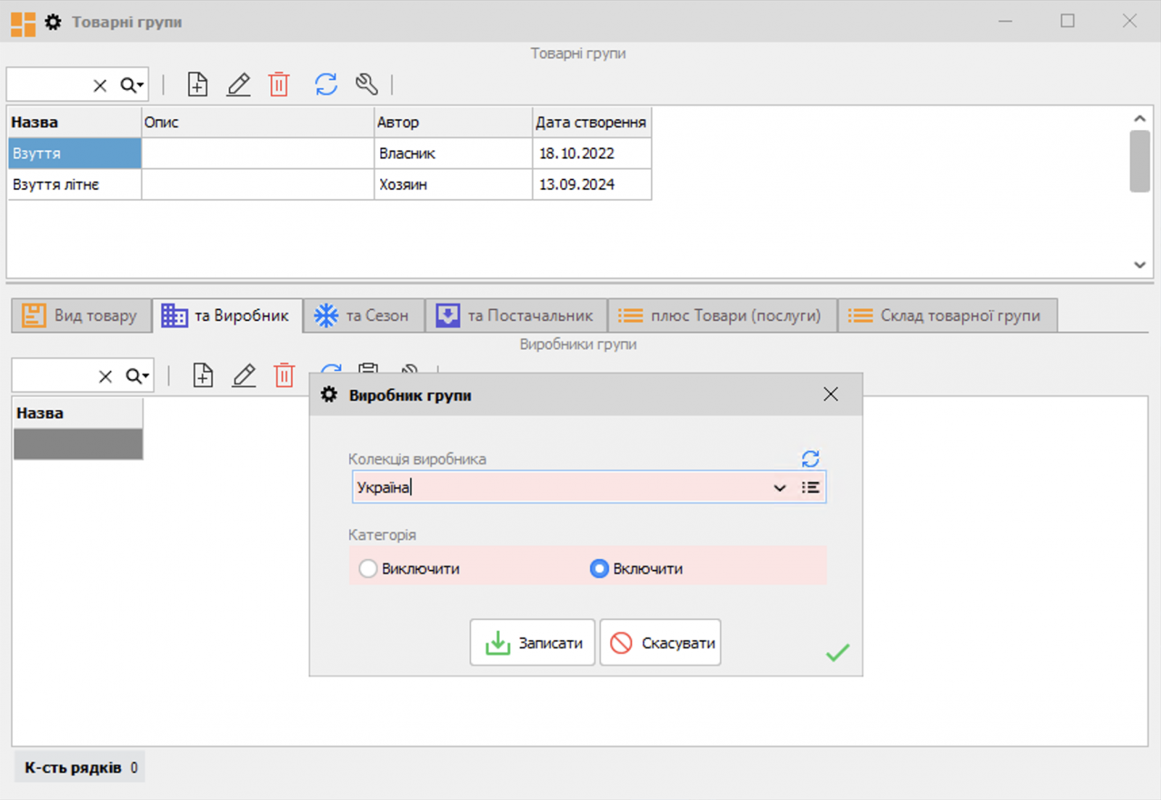
Task: Switch to the та Сезон tab
Action: click(363, 316)
